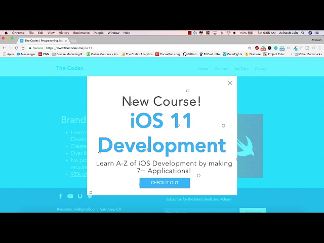
Task: Click the Wi-Fi status icon
Action: [x=228, y=33]
